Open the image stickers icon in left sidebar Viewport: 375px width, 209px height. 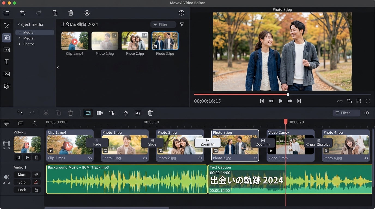click(7, 74)
